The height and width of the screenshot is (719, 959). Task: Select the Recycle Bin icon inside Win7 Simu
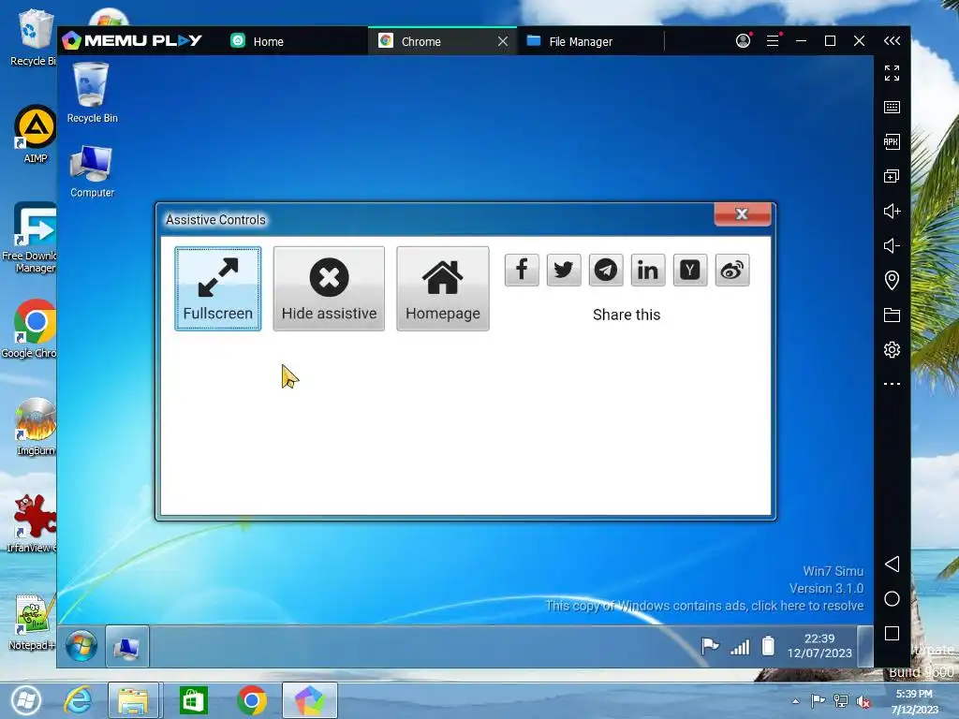(92, 94)
